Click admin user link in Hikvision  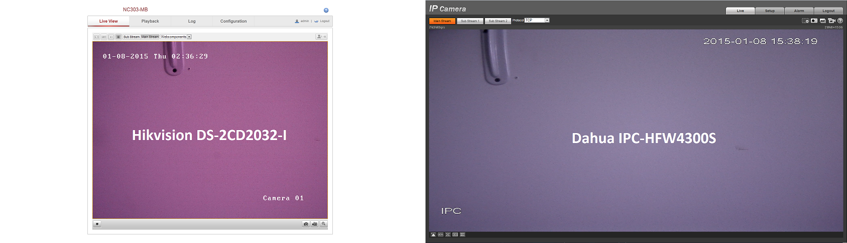(x=302, y=21)
